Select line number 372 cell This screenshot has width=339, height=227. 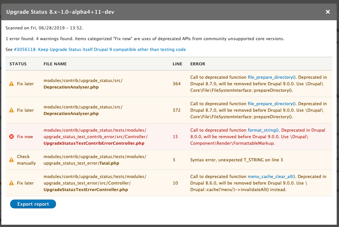(x=177, y=110)
